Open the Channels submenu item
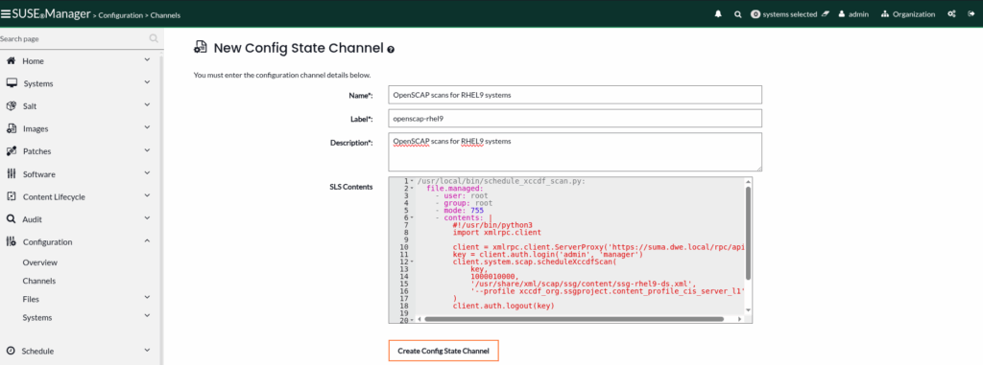 [x=38, y=281]
